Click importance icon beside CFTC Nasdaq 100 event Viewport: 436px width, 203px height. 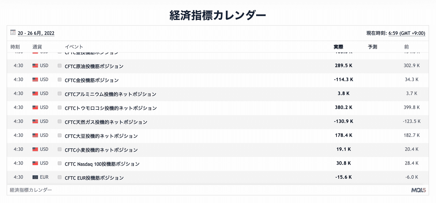click(59, 163)
